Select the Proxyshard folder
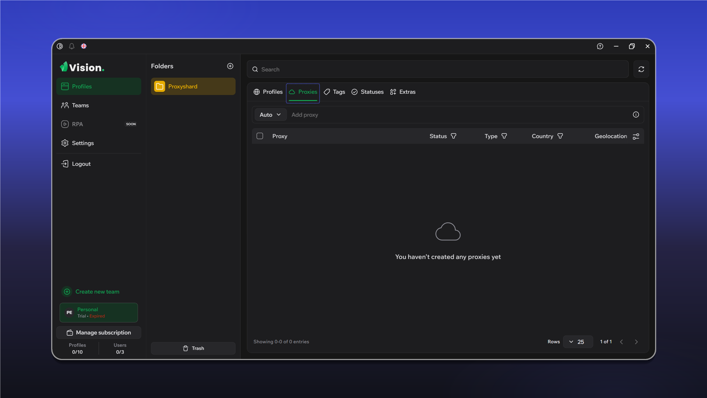The height and width of the screenshot is (398, 707). coord(193,86)
